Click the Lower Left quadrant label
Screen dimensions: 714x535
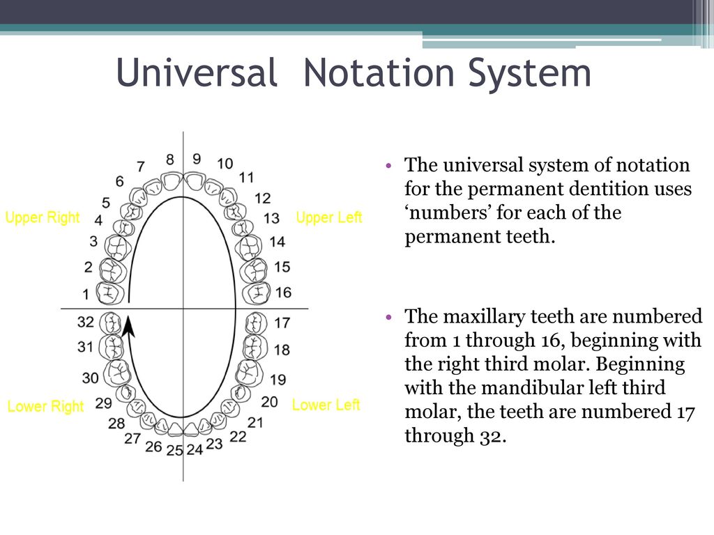coord(326,405)
